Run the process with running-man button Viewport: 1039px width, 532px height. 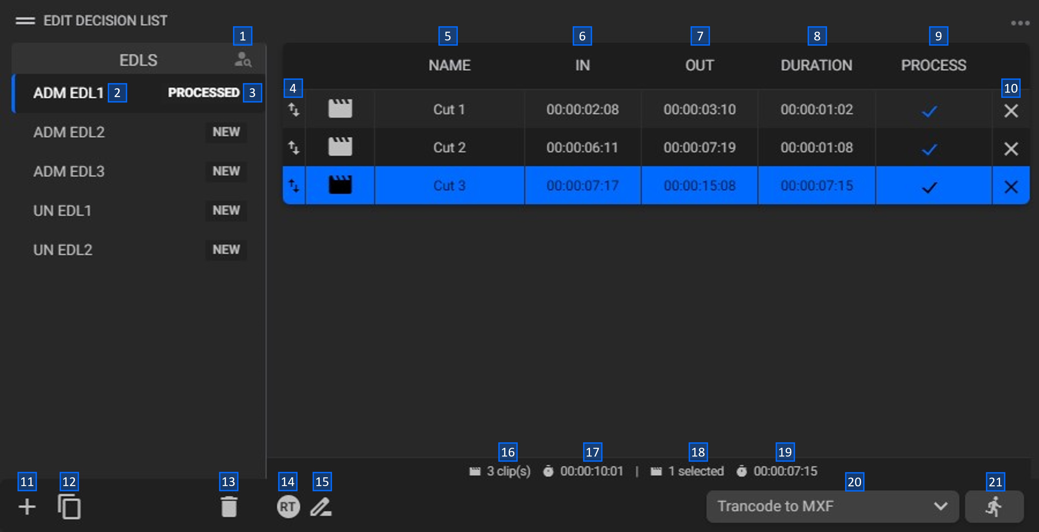click(x=994, y=507)
